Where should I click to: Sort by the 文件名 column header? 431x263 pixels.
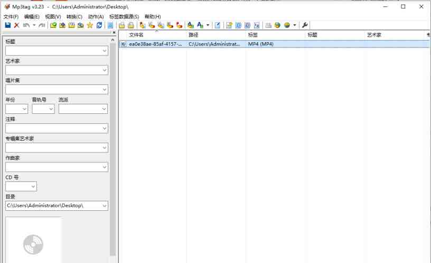[x=137, y=35]
